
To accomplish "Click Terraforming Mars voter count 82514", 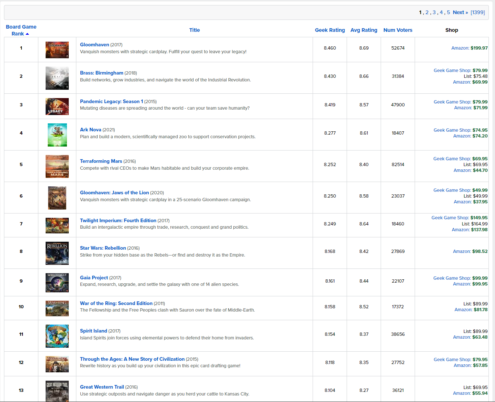I will tap(398, 164).
